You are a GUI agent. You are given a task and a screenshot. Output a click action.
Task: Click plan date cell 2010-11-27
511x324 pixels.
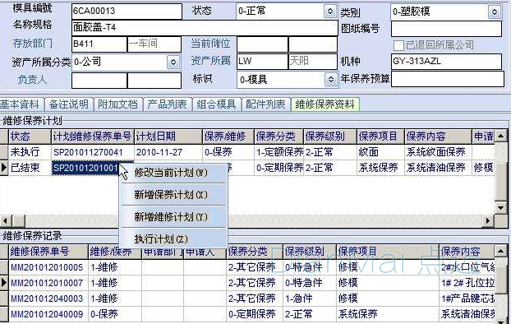pos(168,152)
